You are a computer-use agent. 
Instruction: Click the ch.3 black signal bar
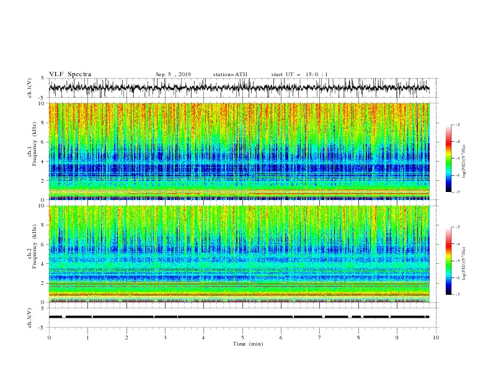pos(239,317)
